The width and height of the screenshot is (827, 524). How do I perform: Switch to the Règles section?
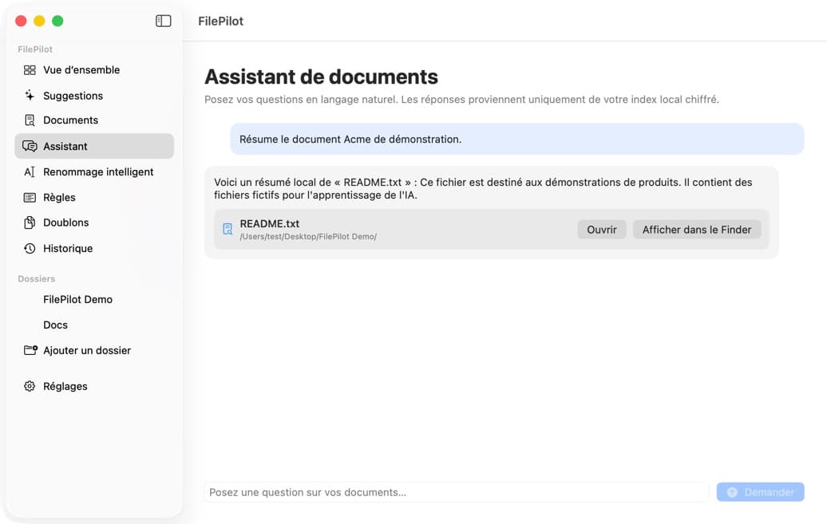click(94, 197)
